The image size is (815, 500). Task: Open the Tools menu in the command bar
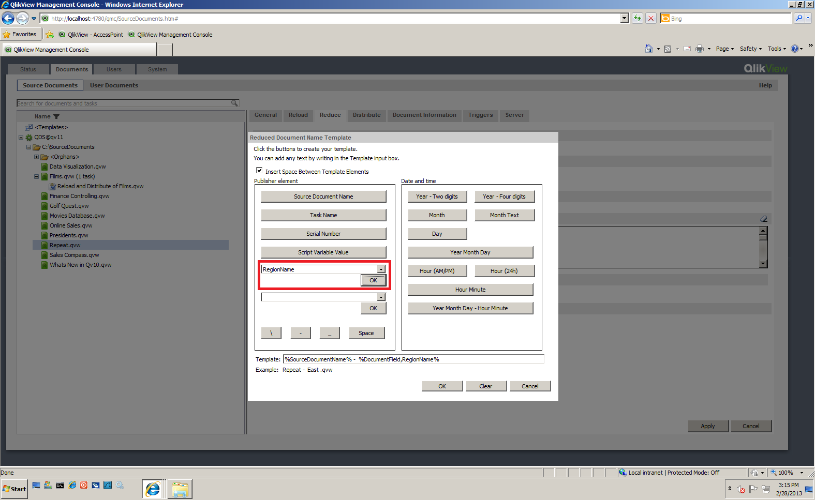[777, 49]
